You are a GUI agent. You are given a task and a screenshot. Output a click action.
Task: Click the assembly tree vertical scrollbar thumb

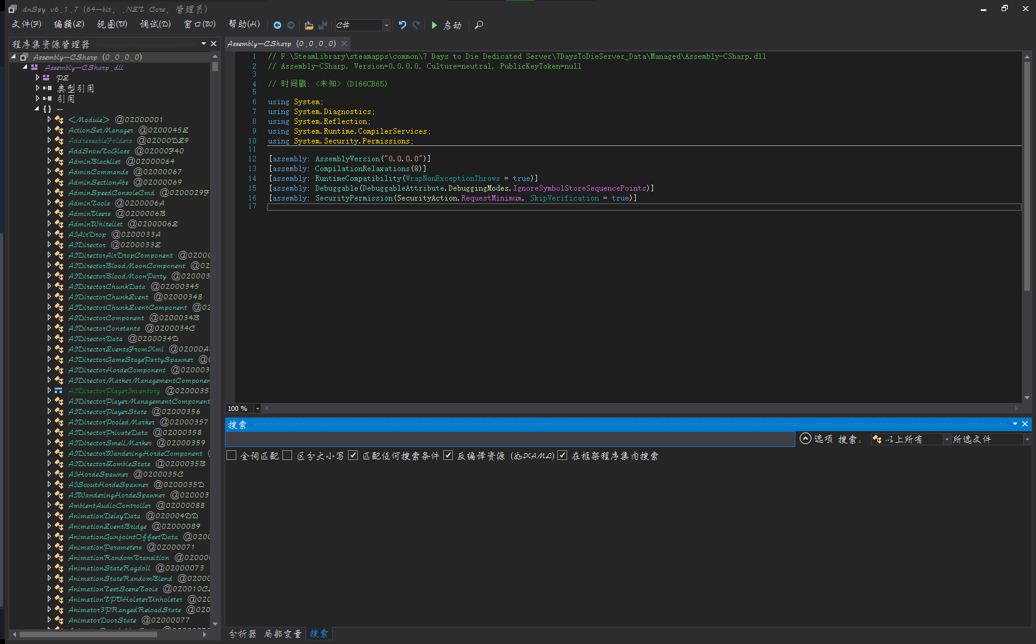point(215,66)
